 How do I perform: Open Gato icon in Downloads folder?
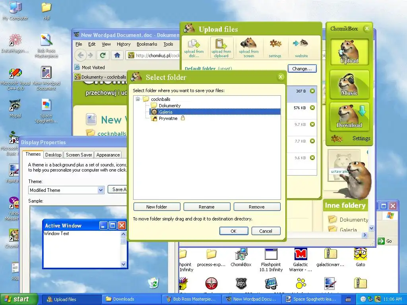(x=360, y=257)
